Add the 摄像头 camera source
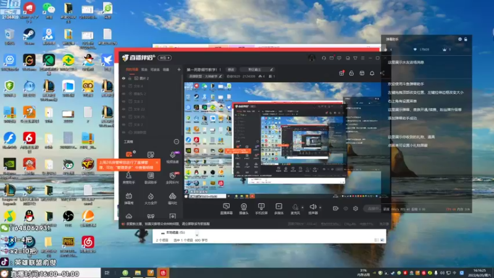 coord(243,209)
